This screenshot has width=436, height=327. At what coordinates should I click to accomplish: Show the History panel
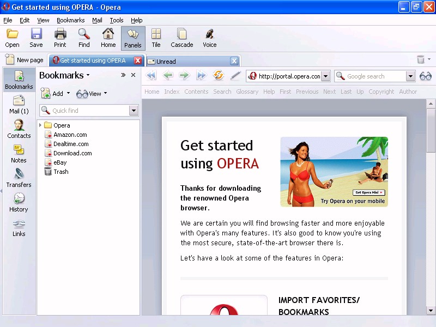(19, 202)
